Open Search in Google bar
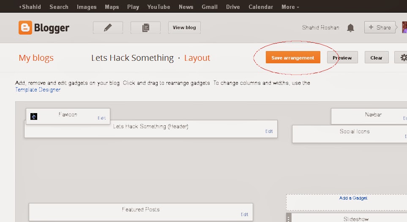 [59, 7]
